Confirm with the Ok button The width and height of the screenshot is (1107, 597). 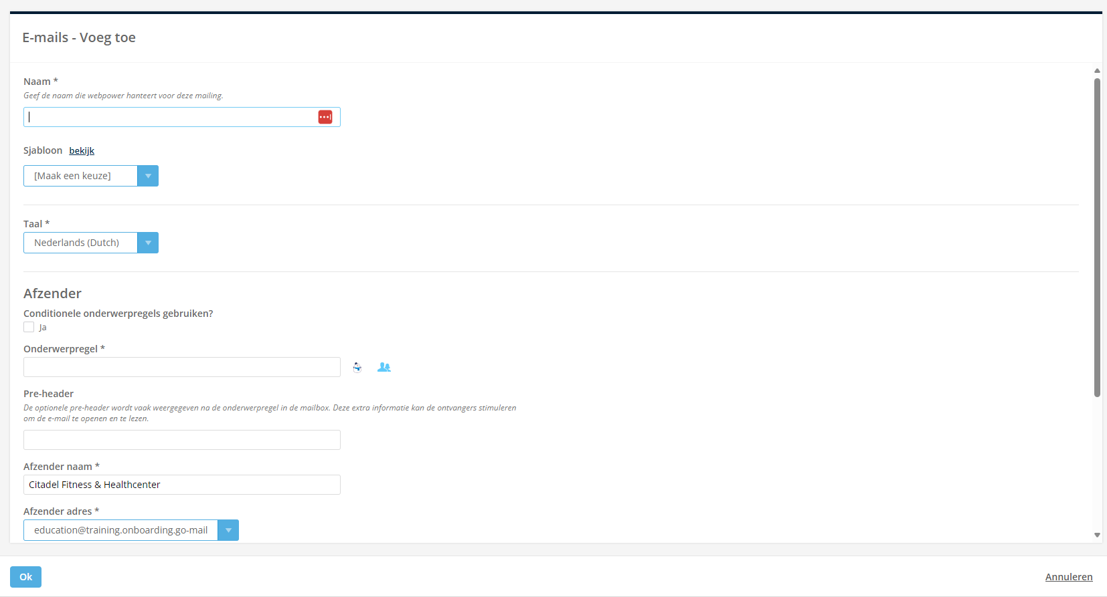coord(25,577)
